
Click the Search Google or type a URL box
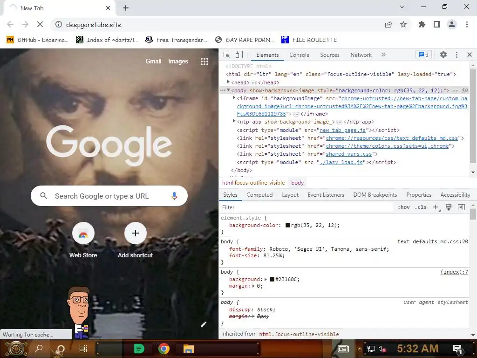[109, 196]
